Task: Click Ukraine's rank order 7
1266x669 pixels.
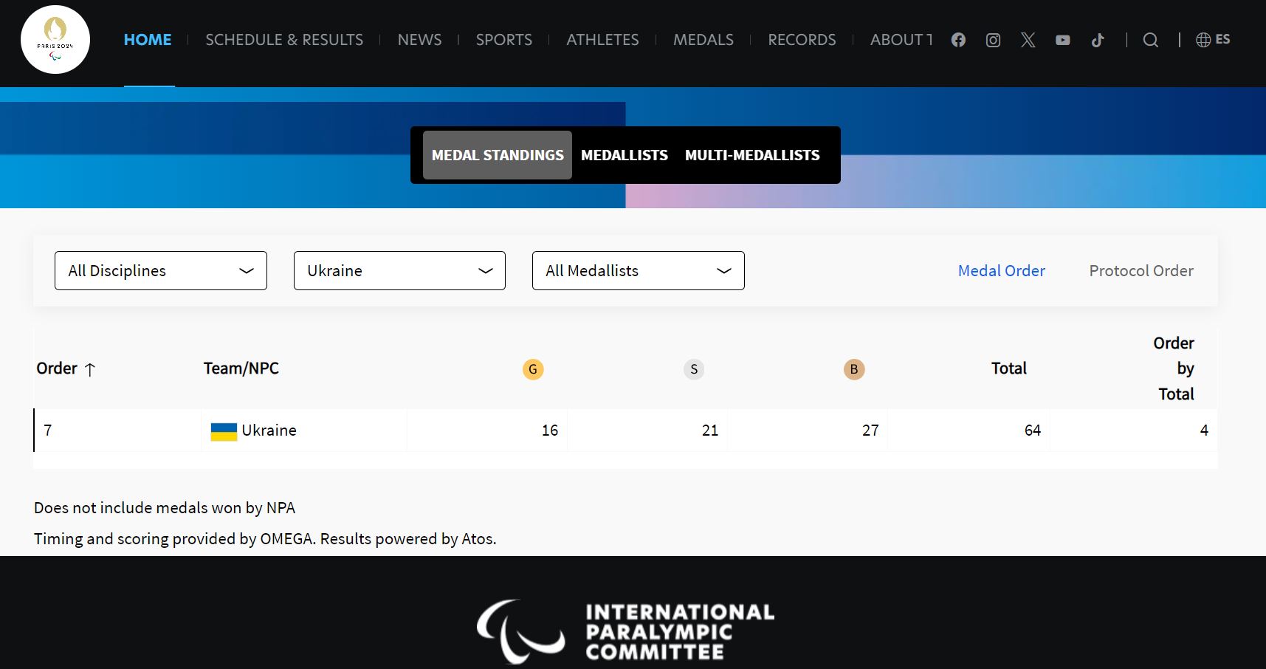Action: (48, 430)
